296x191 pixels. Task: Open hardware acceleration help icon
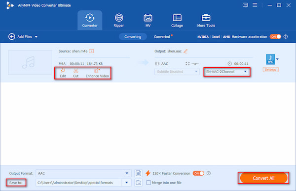286,37
